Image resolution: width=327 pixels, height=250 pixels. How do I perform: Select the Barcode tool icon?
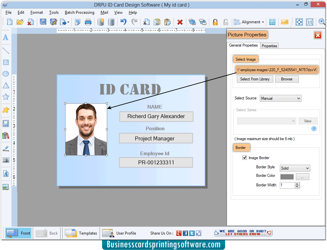coord(6,160)
